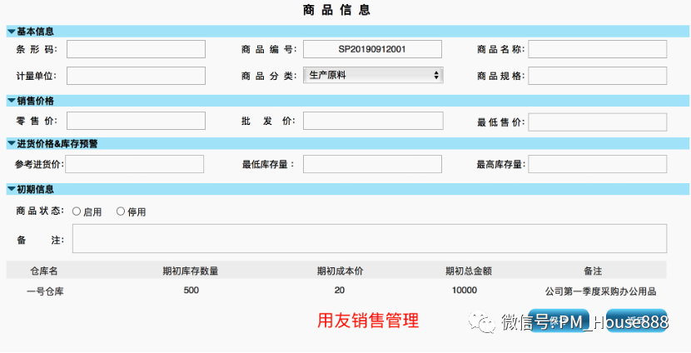Viewport: 691px width, 353px height.
Task: Focus the 参考进货价 input field
Action: coord(135,164)
